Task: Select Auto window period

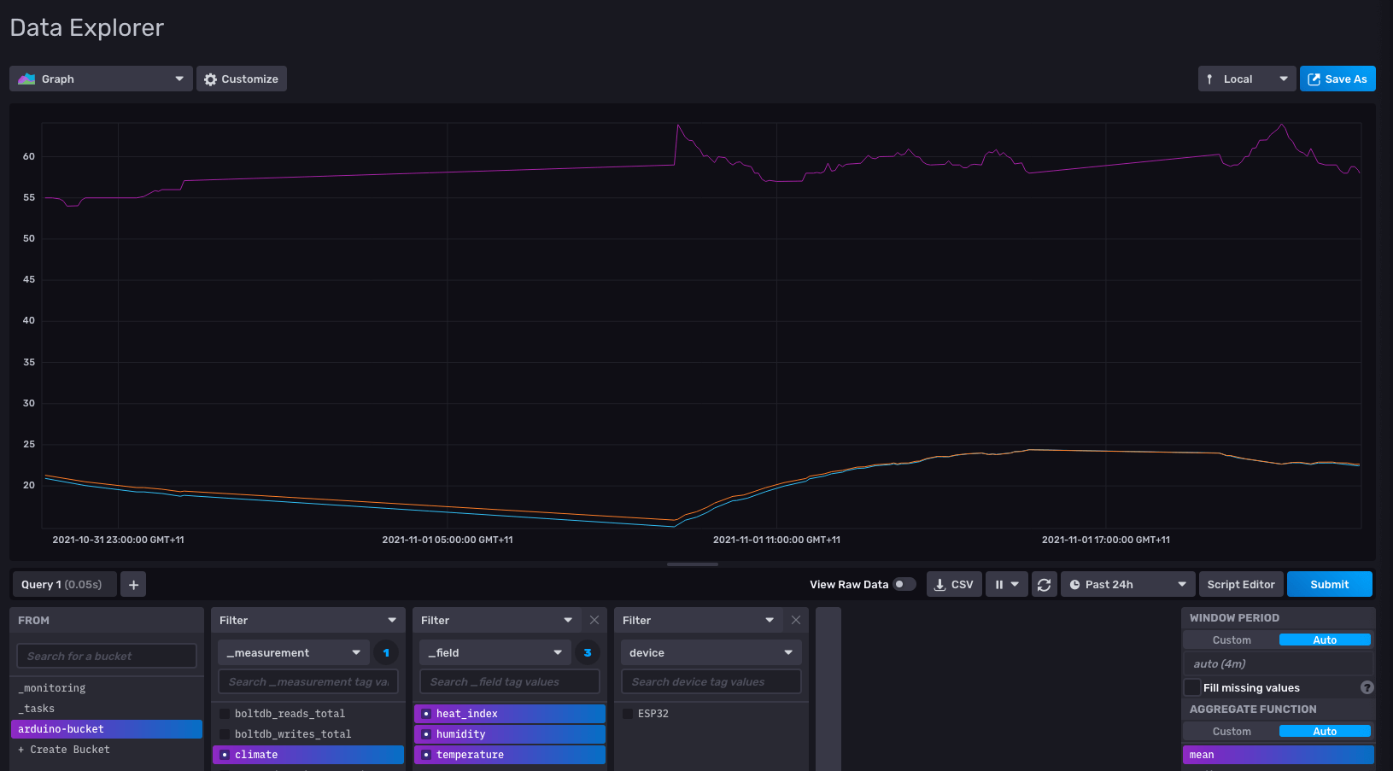Action: tap(1325, 640)
